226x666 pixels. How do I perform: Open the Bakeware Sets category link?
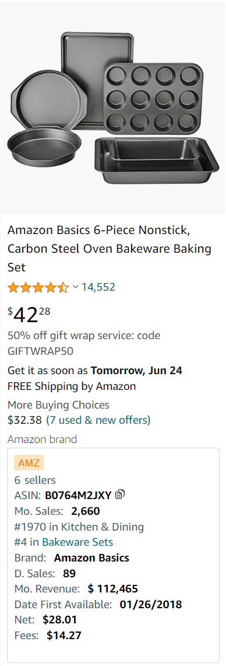pyautogui.click(x=77, y=542)
